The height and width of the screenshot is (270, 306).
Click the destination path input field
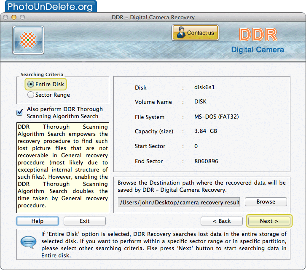[x=179, y=202]
